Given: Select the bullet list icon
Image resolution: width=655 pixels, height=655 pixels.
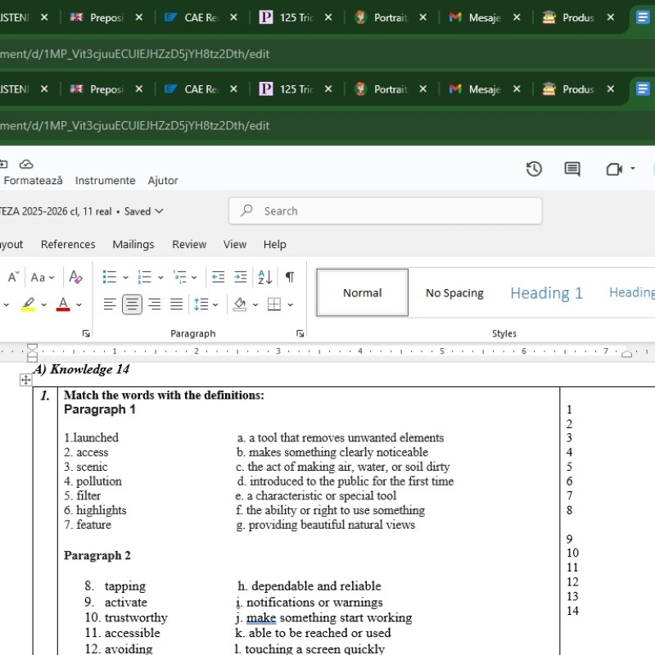Looking at the screenshot, I should tap(110, 276).
